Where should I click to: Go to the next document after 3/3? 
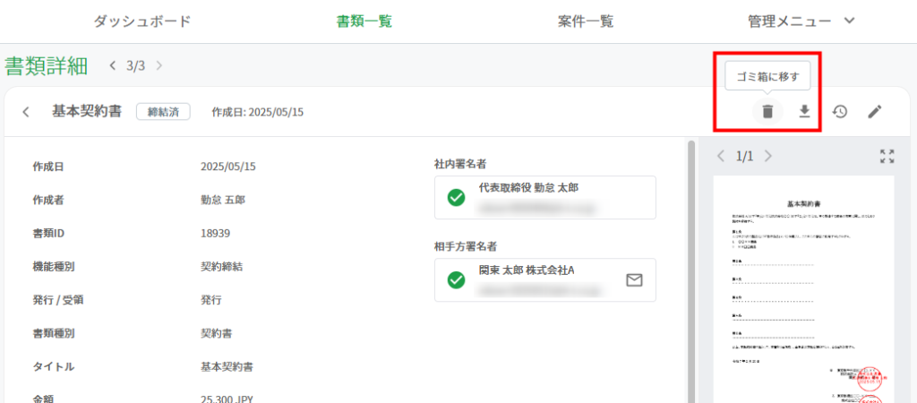(x=159, y=65)
